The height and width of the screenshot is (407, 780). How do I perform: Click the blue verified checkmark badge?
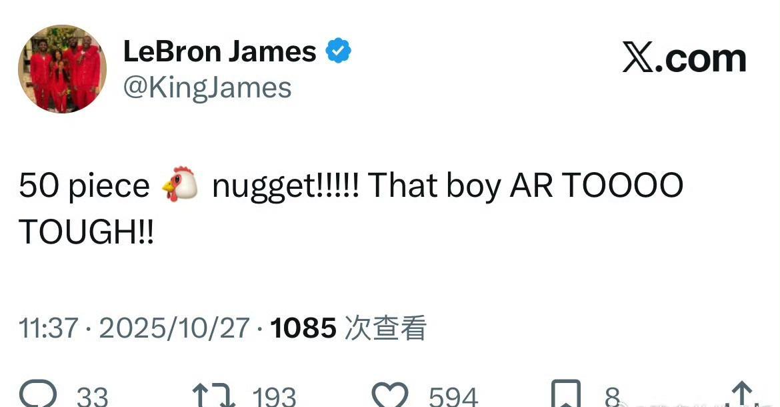pos(338,51)
